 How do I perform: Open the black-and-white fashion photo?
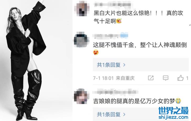click(x=36, y=60)
